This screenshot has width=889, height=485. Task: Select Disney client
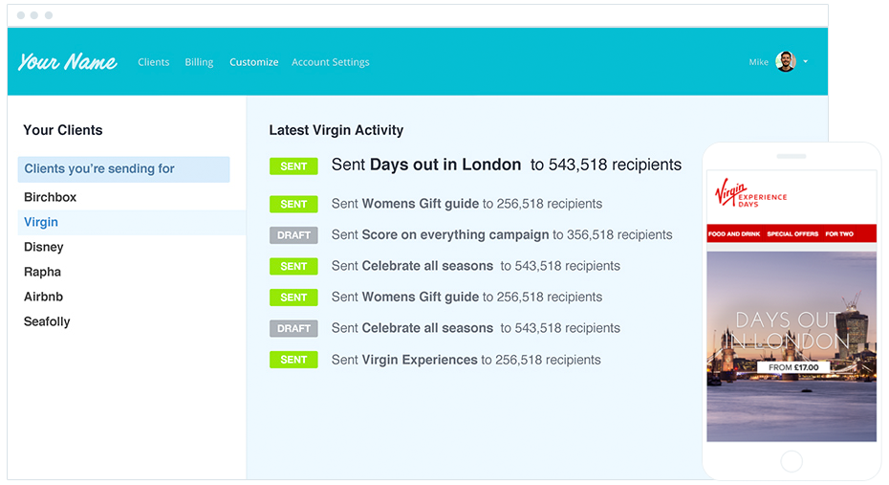point(44,248)
